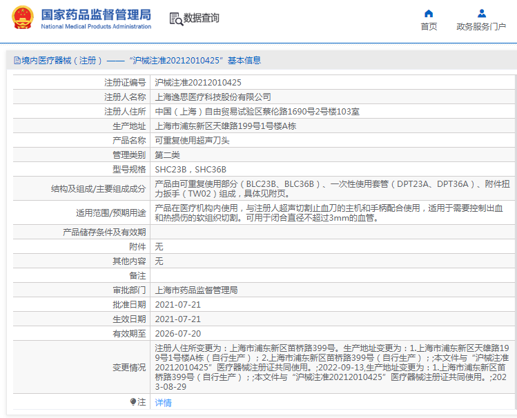The image size is (517, 418).
Task: Select approval department 上海市药品监督管理局
Action: (x=196, y=290)
